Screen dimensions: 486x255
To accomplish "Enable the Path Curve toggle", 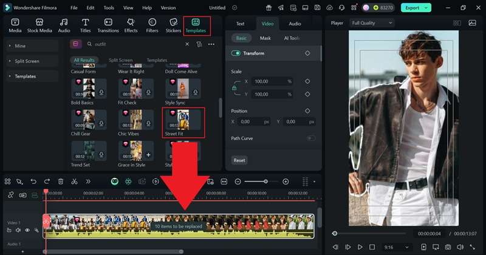I will point(311,138).
